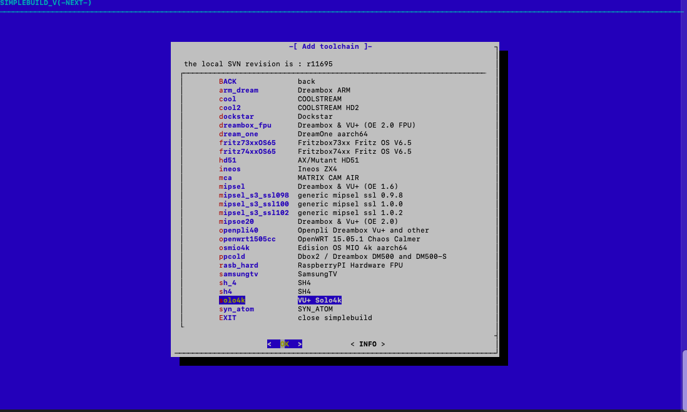Select the mipsoe20 toolchain entry

(x=237, y=221)
